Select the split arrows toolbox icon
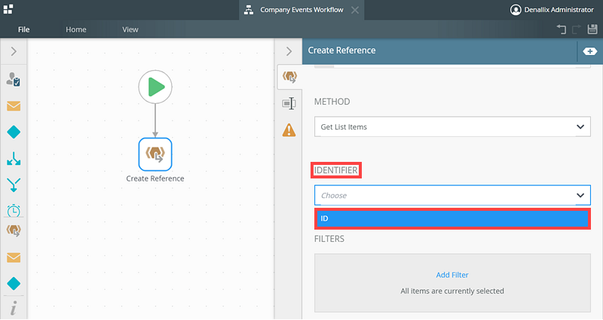The height and width of the screenshot is (320, 603). click(x=14, y=158)
